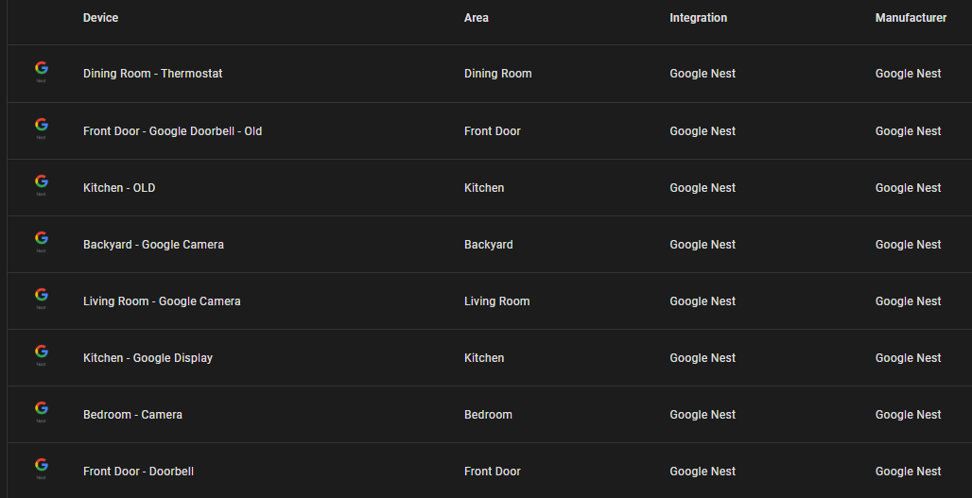Open the Kitchen - OLD device entry
972x498 pixels.
click(x=119, y=188)
